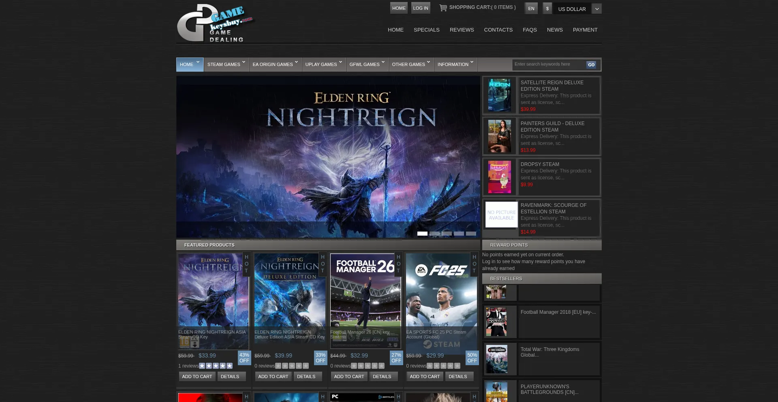View details of $33.99 Nightreign key
This screenshot has height=402, width=778.
(x=231, y=376)
